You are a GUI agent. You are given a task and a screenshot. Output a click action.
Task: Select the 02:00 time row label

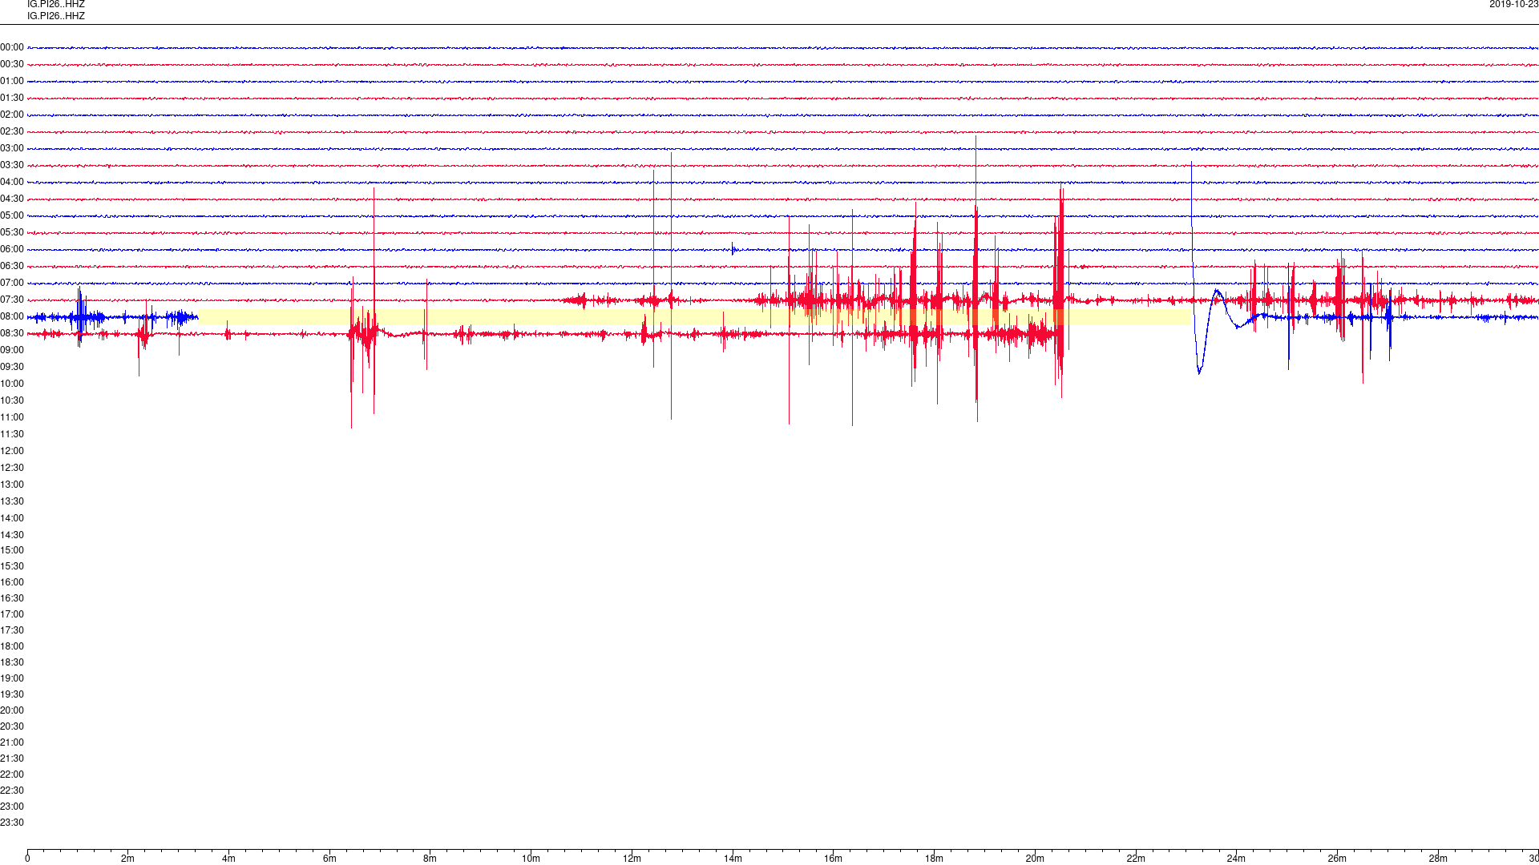click(x=12, y=115)
